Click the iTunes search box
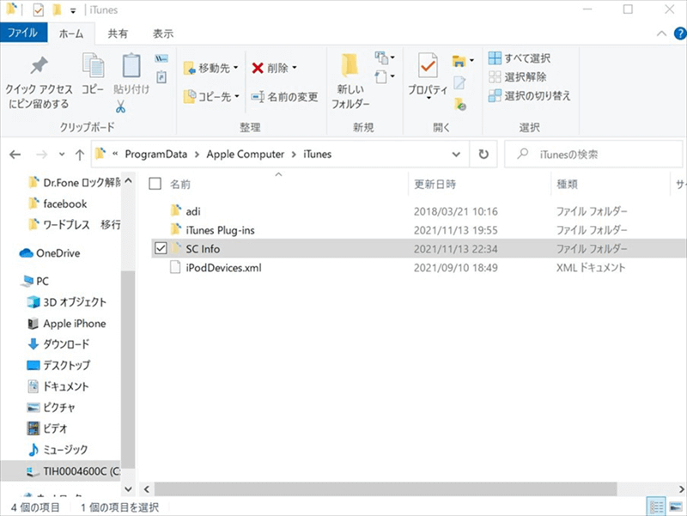 [x=593, y=155]
